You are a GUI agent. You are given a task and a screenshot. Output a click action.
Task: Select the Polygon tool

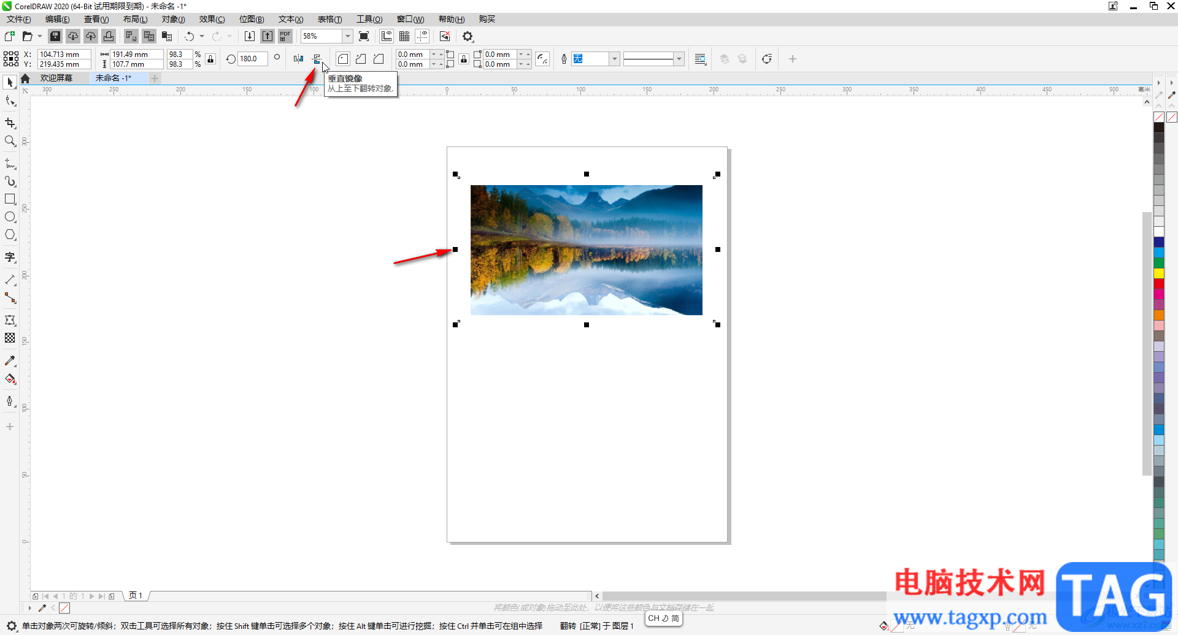click(x=10, y=235)
